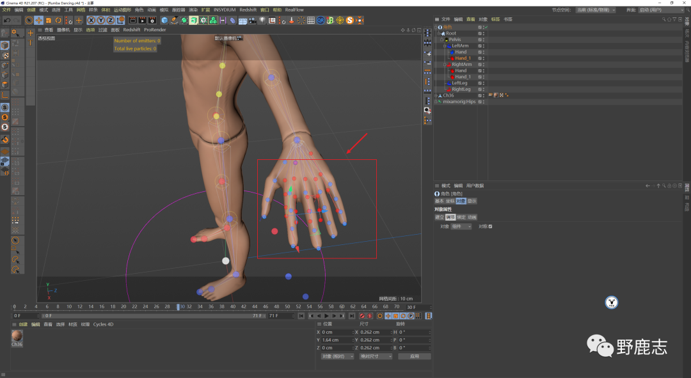The width and height of the screenshot is (691, 378).
Task: Click the 应用 apply button
Action: coord(414,356)
